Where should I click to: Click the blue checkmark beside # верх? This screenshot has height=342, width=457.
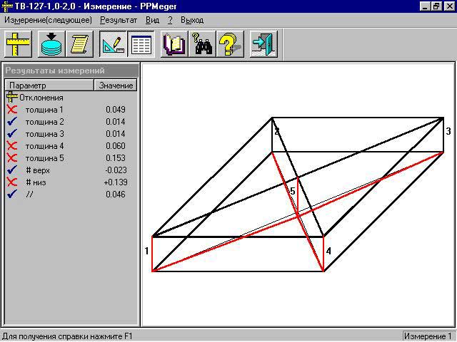[12, 170]
